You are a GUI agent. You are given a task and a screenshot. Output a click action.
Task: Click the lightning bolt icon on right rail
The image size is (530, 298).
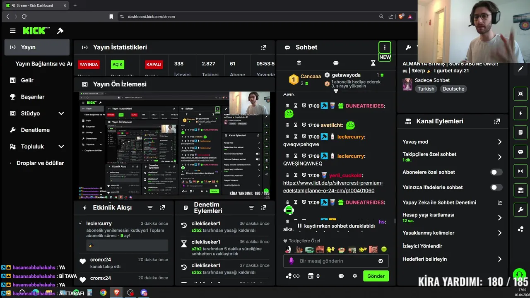click(x=520, y=113)
